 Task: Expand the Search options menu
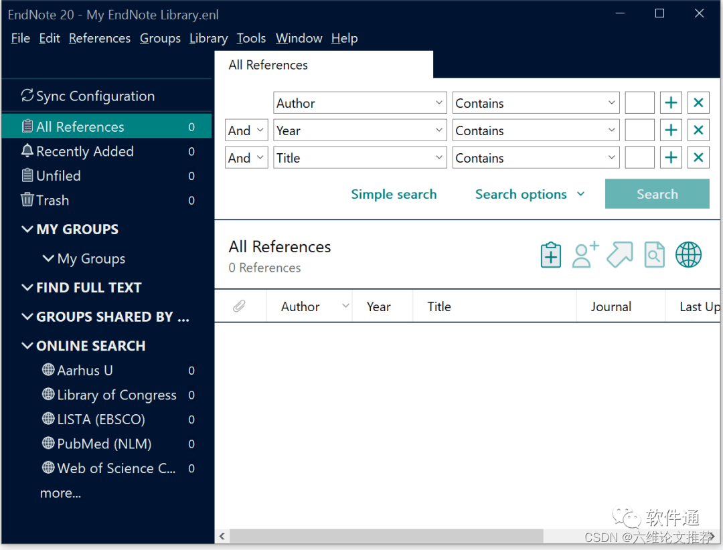(x=530, y=194)
